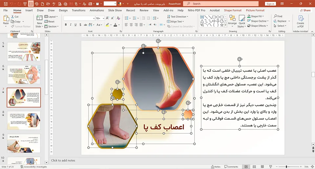The height and width of the screenshot is (169, 315).
Task: Click the text highlight color swatch
Action: pyautogui.click(x=108, y=25)
